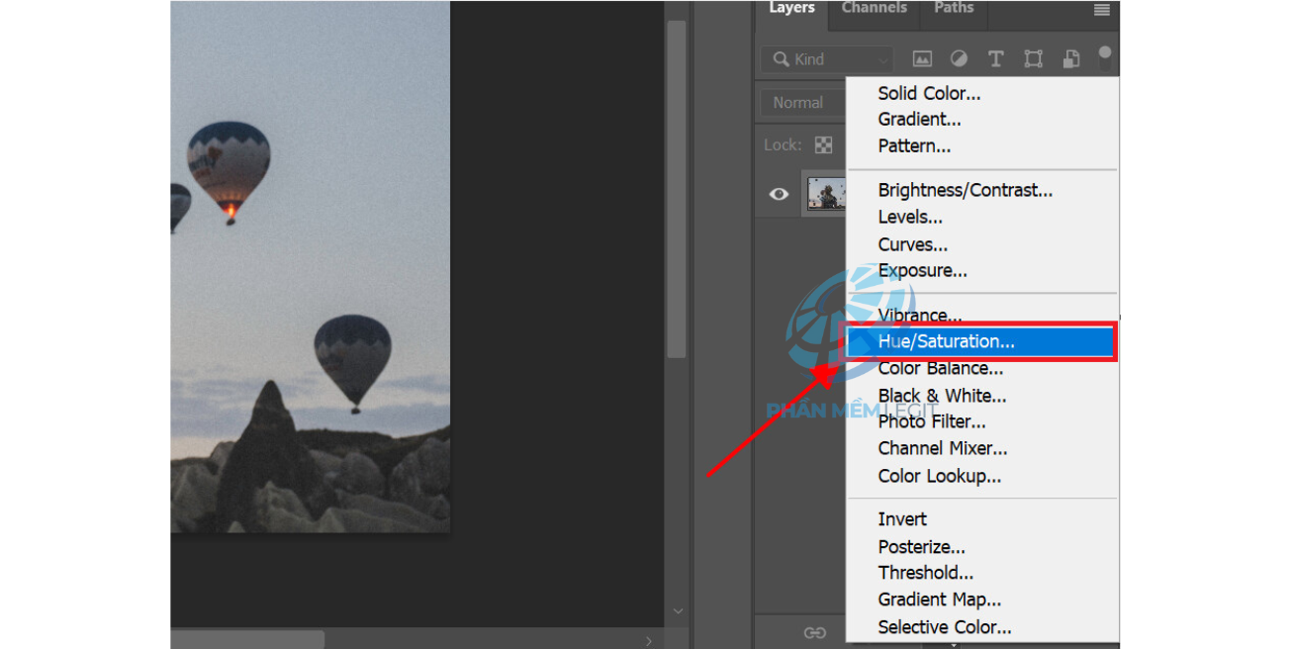Click the link layers icon

814,633
